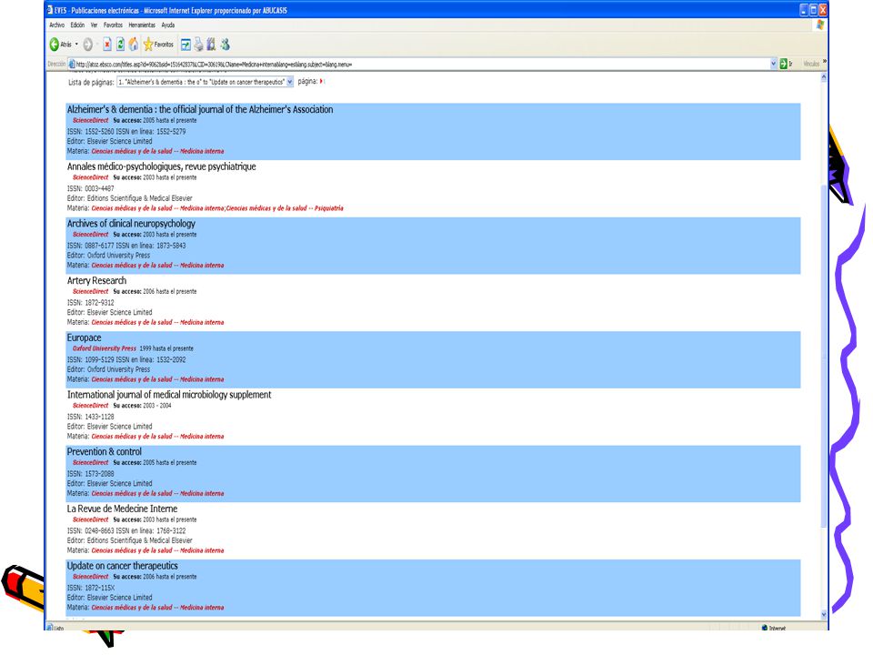Image resolution: width=873 pixels, height=655 pixels.
Task: Open the Favoritos star panel
Action: click(x=158, y=45)
